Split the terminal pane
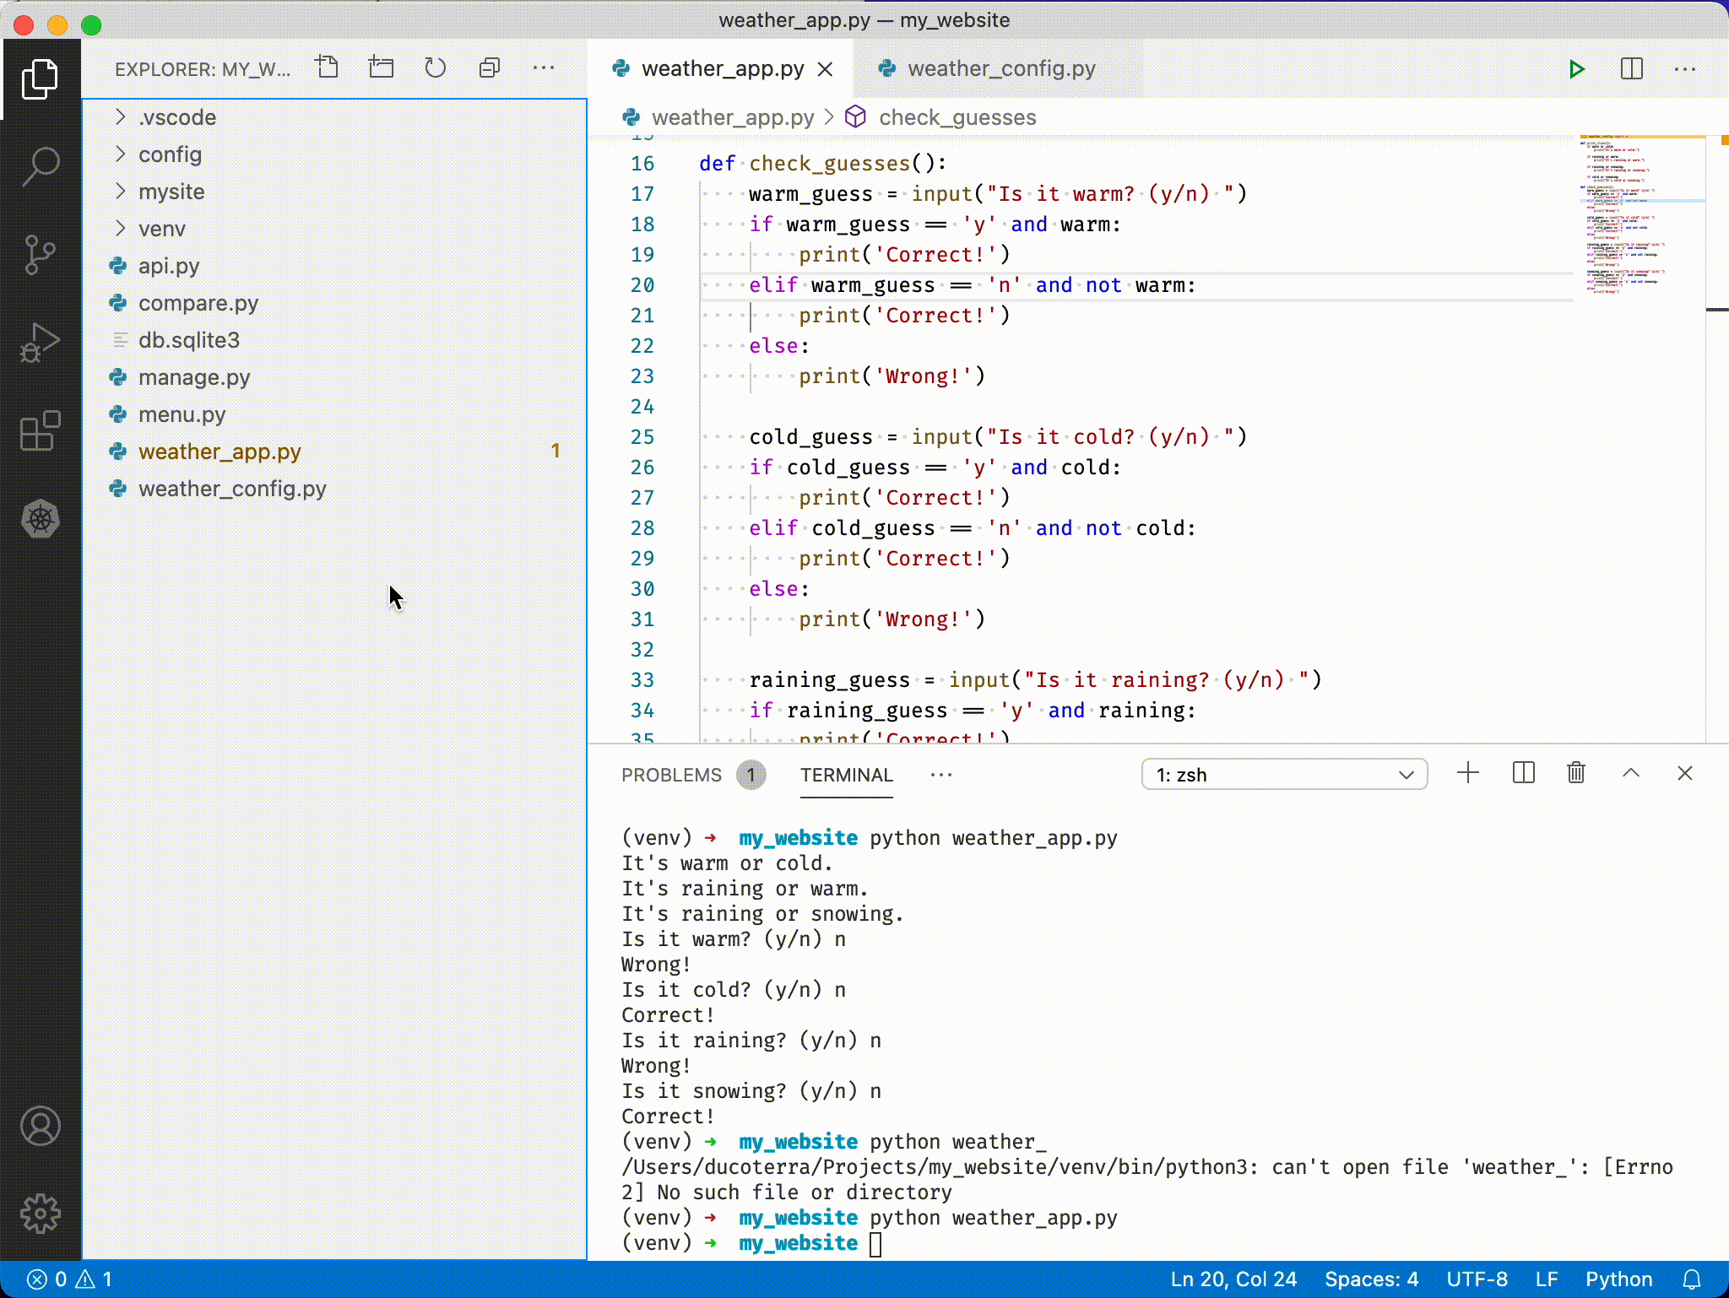The image size is (1729, 1298). tap(1523, 773)
